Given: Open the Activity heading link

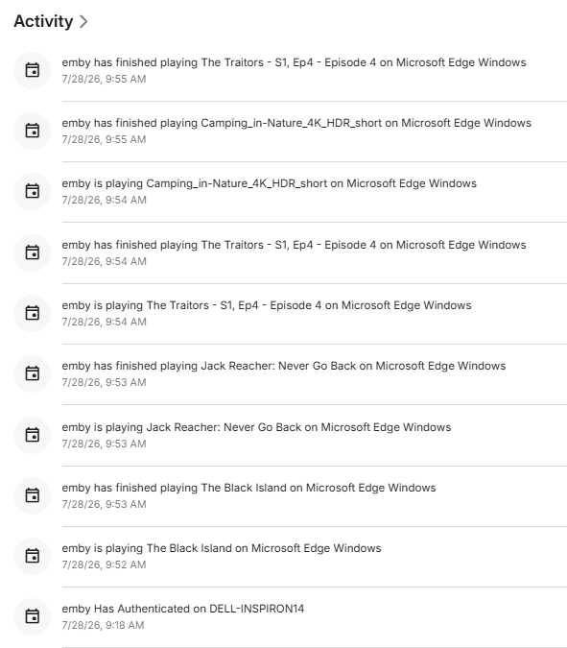Looking at the screenshot, I should 43,21.
